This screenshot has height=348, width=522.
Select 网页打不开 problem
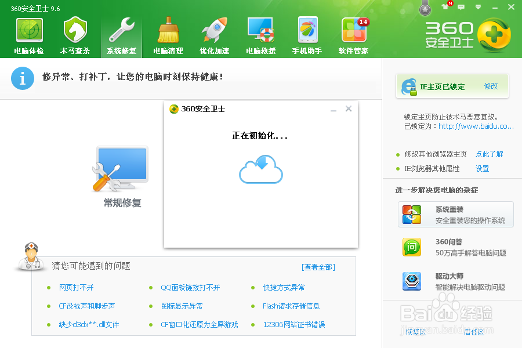76,288
